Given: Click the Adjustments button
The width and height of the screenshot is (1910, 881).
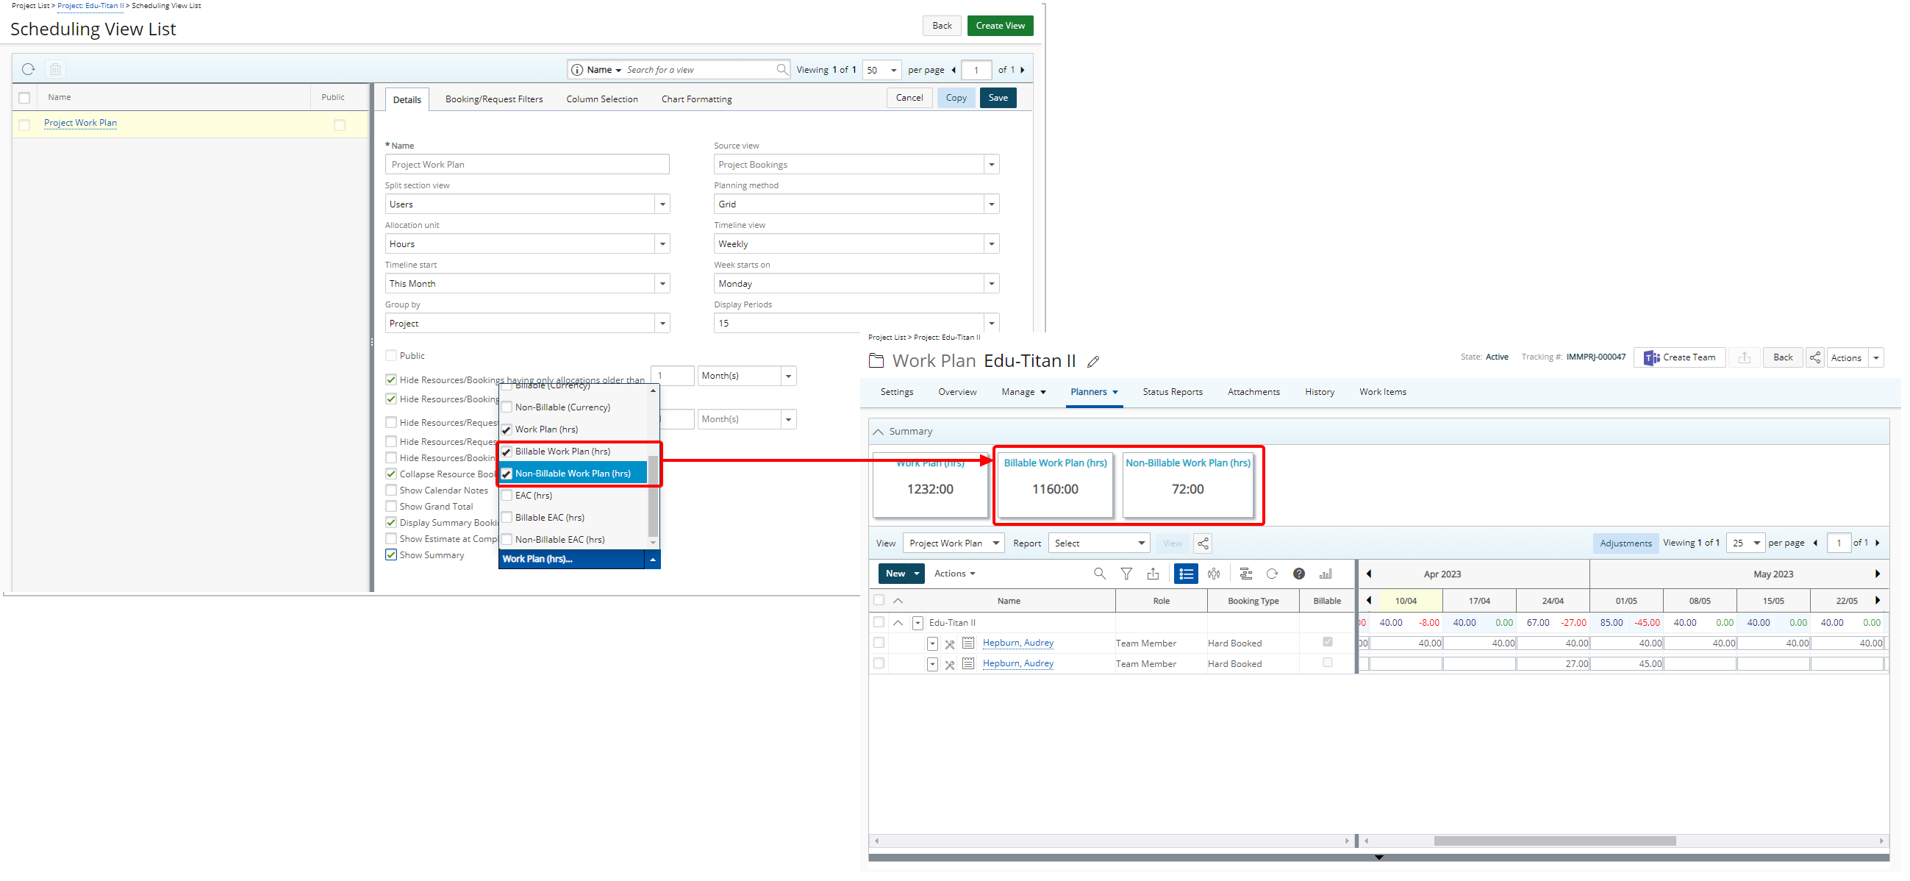Looking at the screenshot, I should coord(1625,543).
